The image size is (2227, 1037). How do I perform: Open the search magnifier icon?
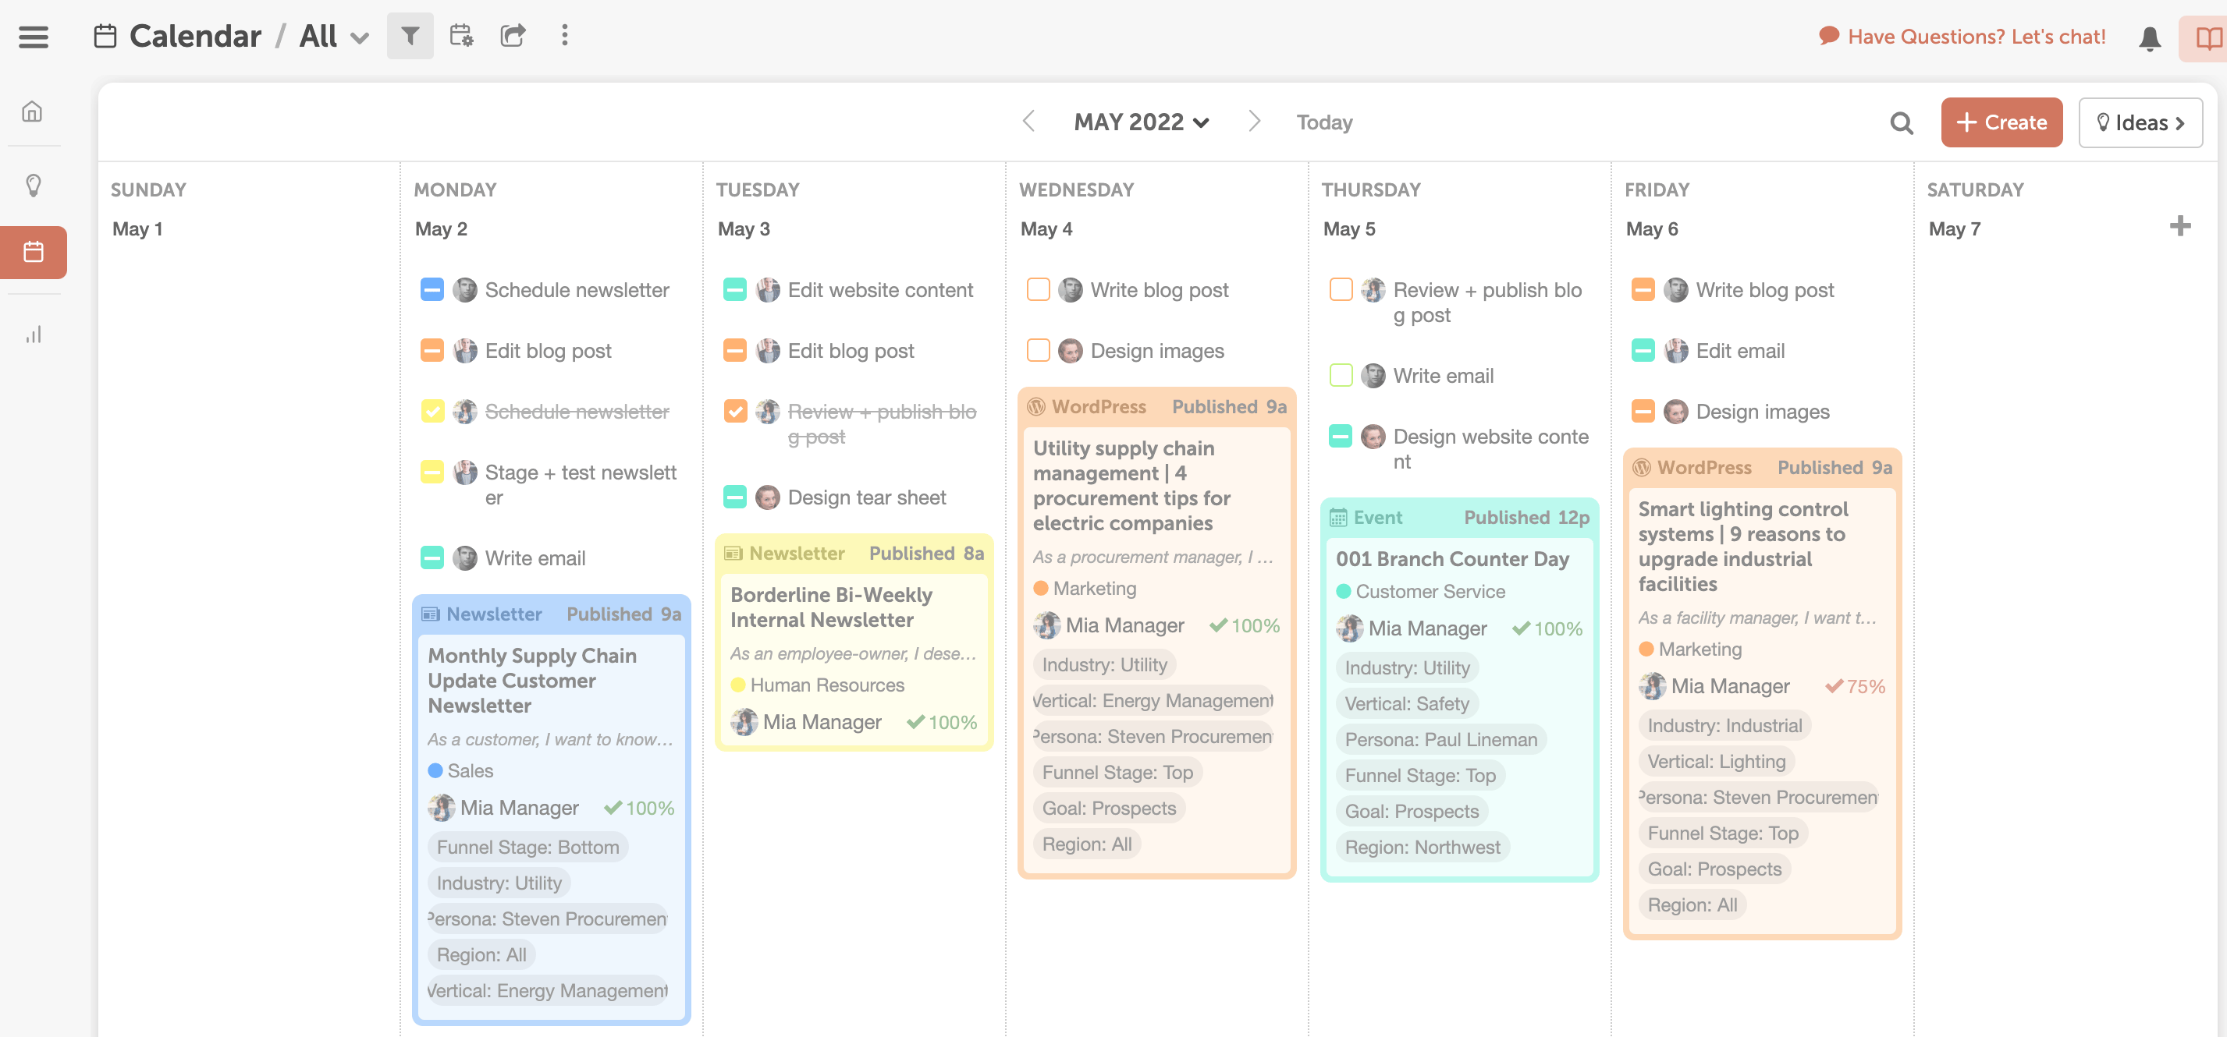point(1901,122)
